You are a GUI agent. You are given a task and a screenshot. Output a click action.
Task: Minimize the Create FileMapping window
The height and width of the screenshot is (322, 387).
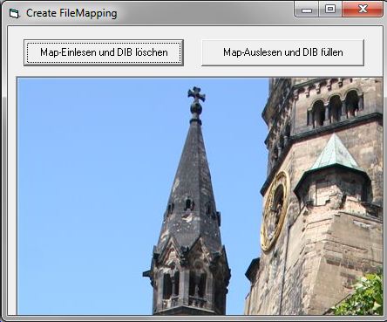(307, 10)
